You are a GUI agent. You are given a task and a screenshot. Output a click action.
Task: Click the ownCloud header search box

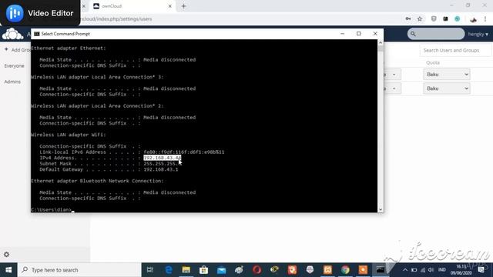click(436, 34)
